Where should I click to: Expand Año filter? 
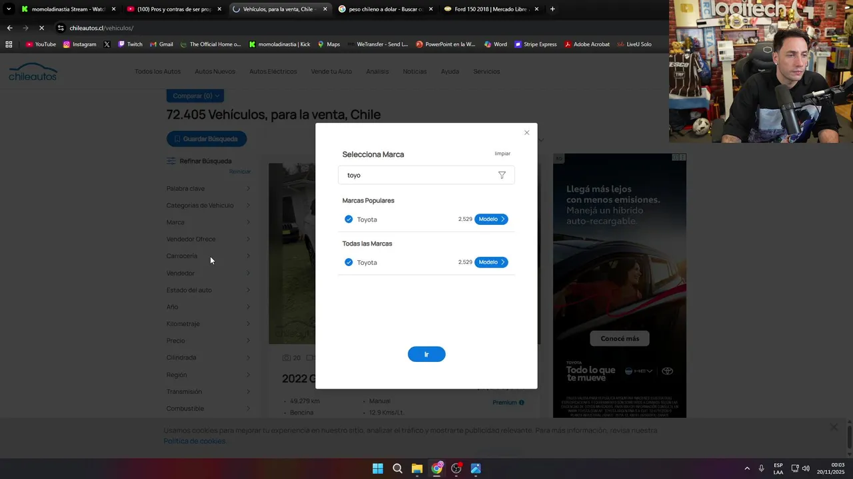[x=209, y=307]
